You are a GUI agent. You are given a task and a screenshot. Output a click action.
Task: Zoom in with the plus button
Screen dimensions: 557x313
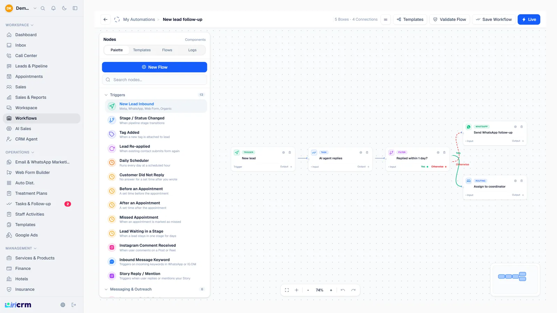pyautogui.click(x=331, y=290)
